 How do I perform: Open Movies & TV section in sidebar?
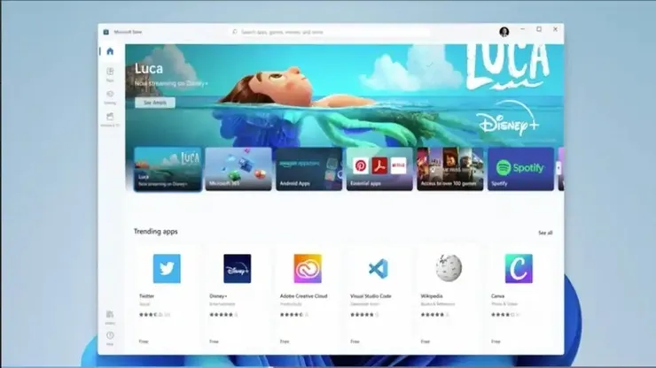[x=110, y=119]
